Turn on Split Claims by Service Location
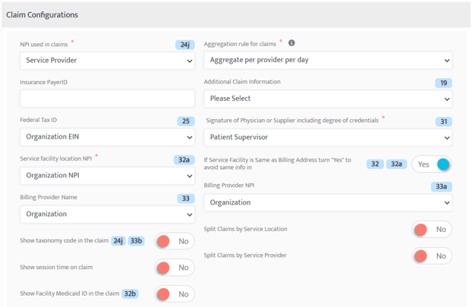This screenshot has height=307, width=472. click(432, 230)
